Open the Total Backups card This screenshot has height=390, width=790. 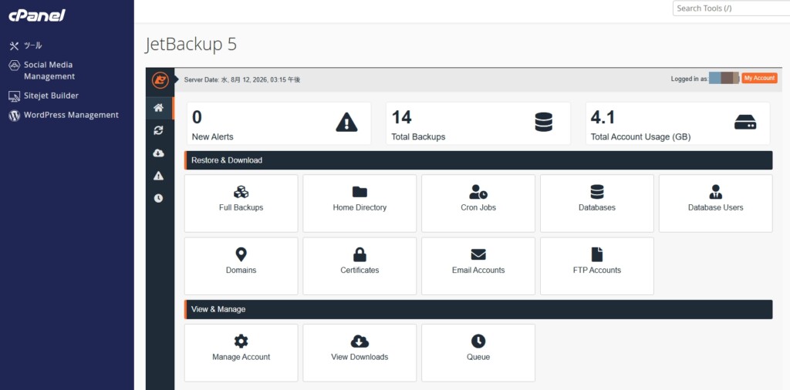(478, 124)
